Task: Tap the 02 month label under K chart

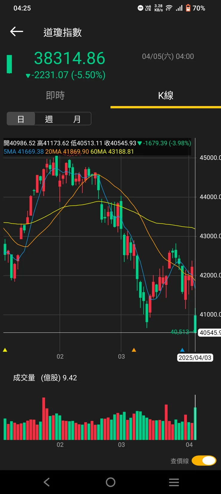Action: [60, 356]
